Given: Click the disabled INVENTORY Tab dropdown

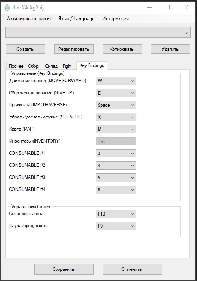Looking at the screenshot, I should [x=116, y=141].
